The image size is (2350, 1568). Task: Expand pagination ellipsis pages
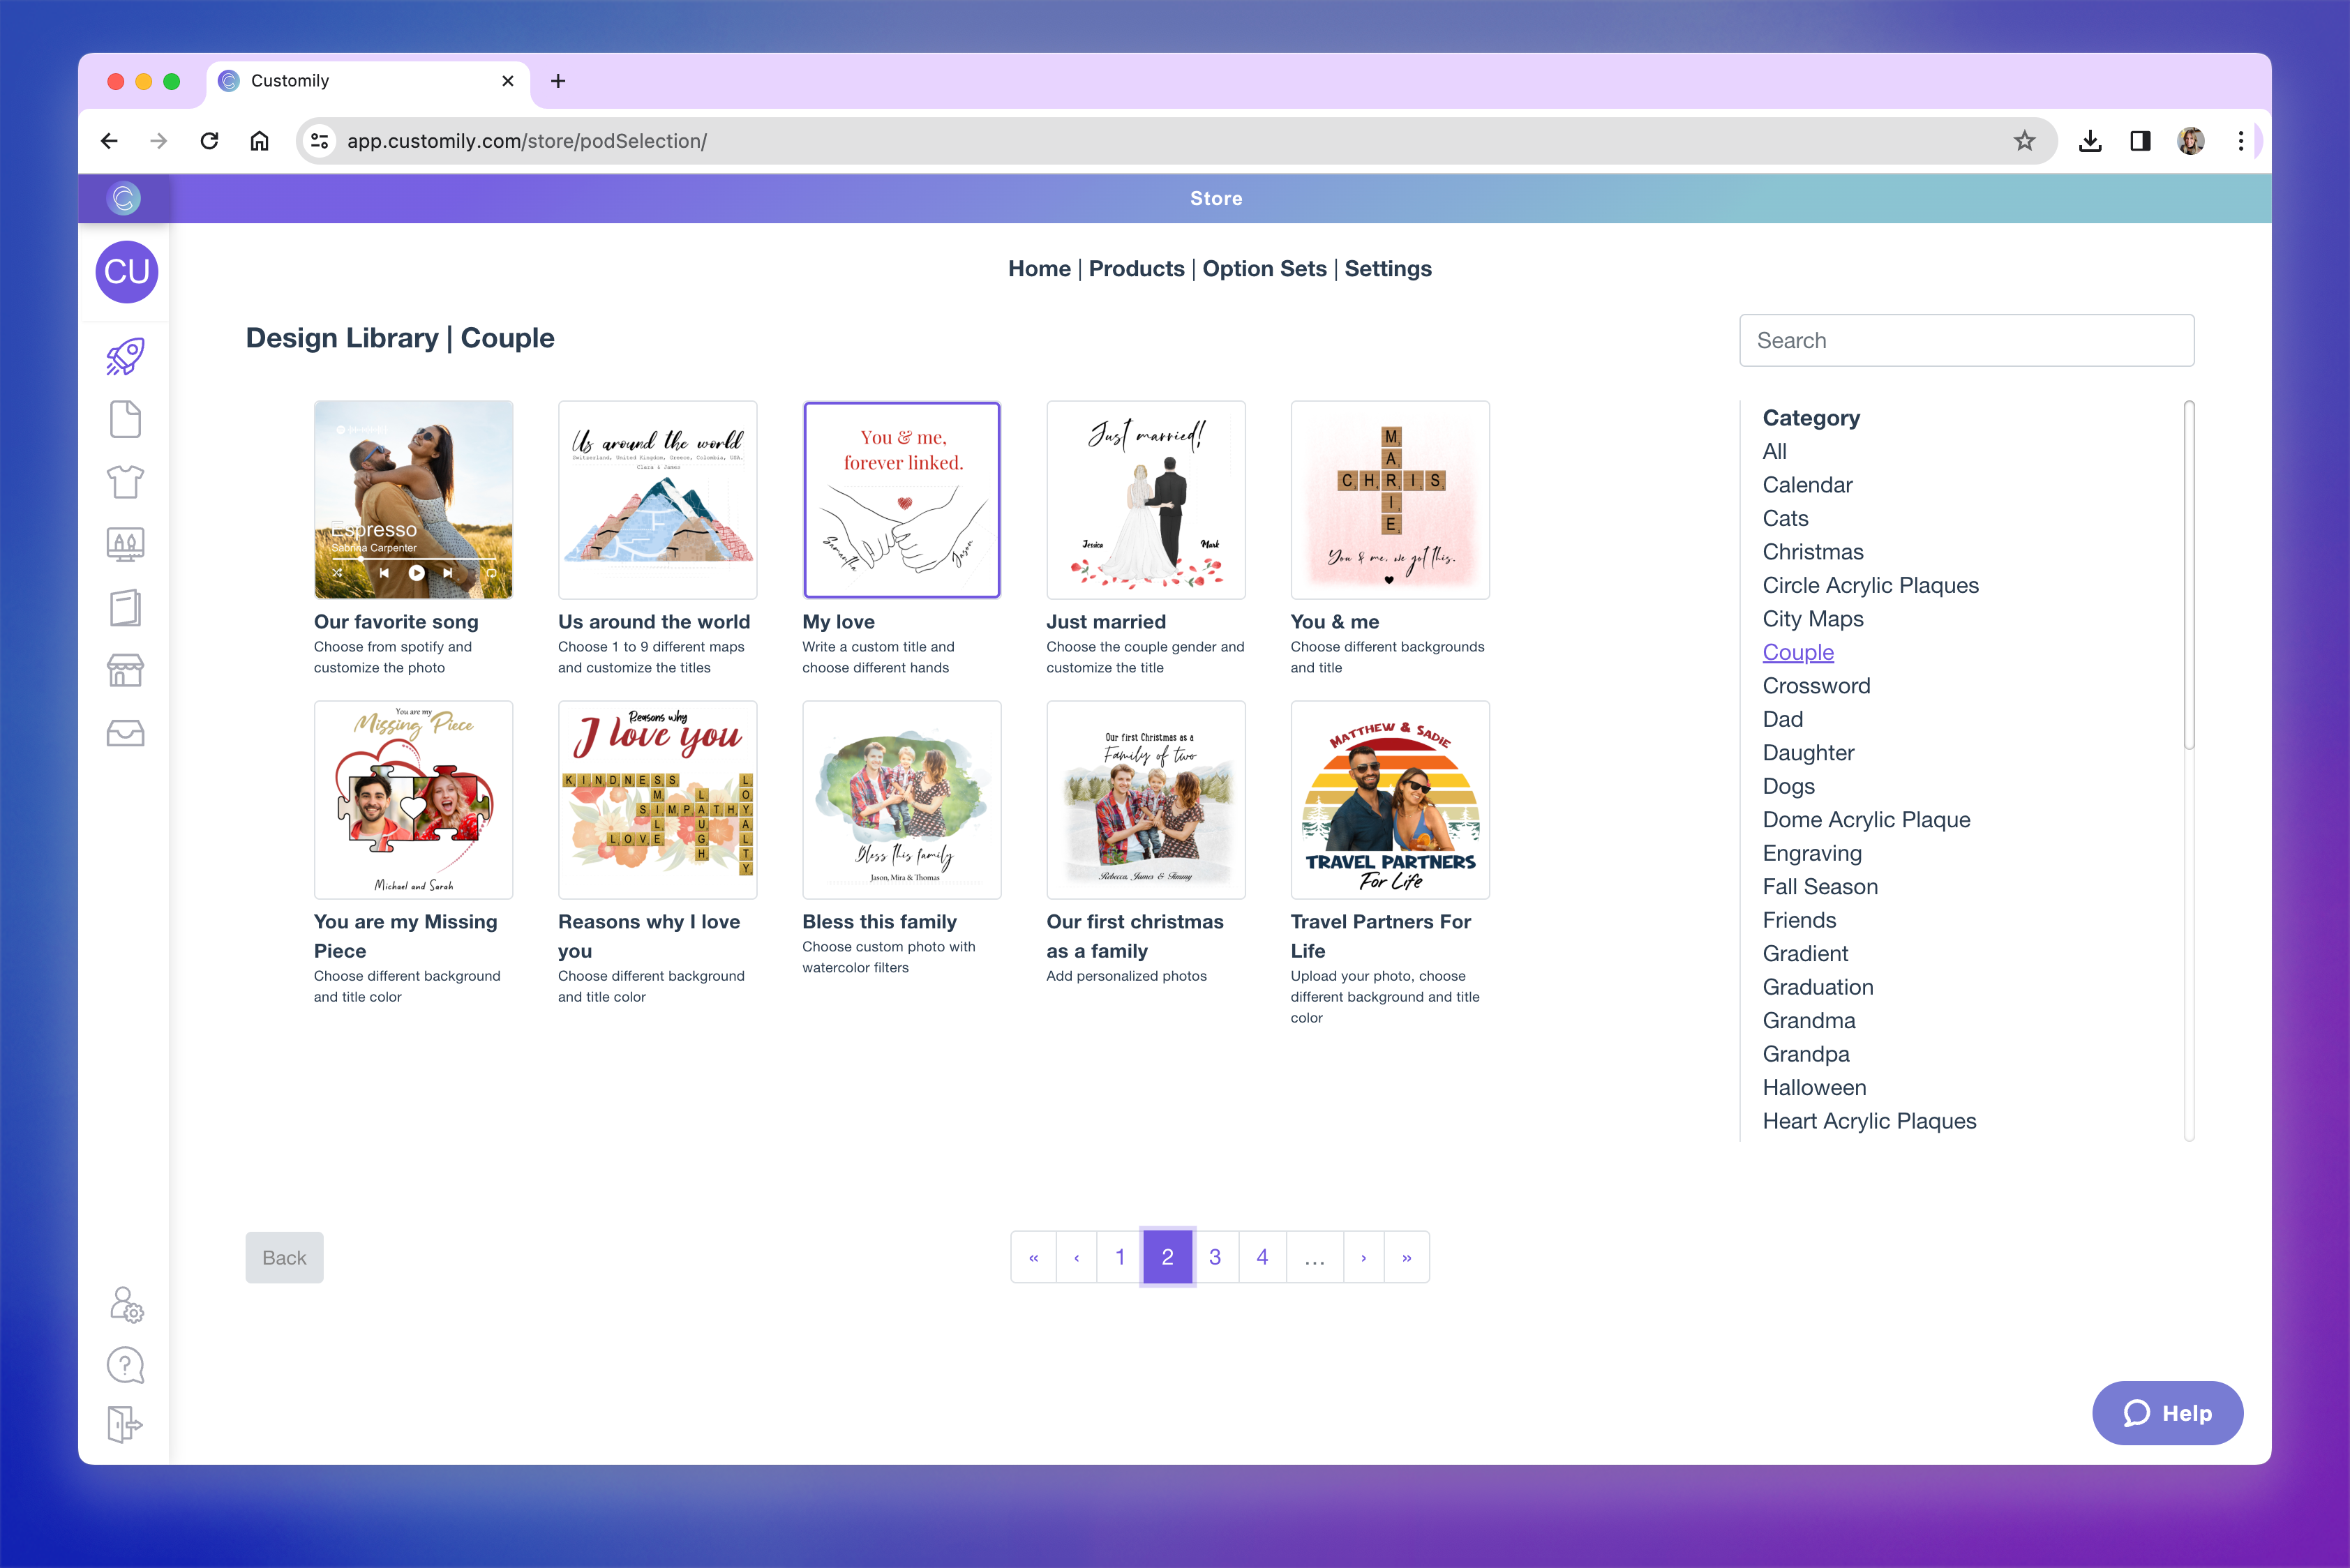tap(1315, 1258)
